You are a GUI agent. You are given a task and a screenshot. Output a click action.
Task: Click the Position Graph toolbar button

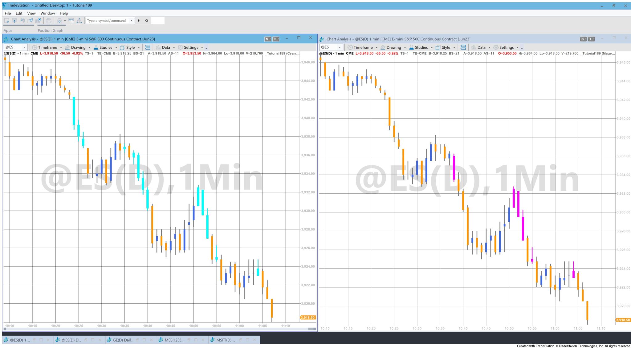pyautogui.click(x=50, y=30)
